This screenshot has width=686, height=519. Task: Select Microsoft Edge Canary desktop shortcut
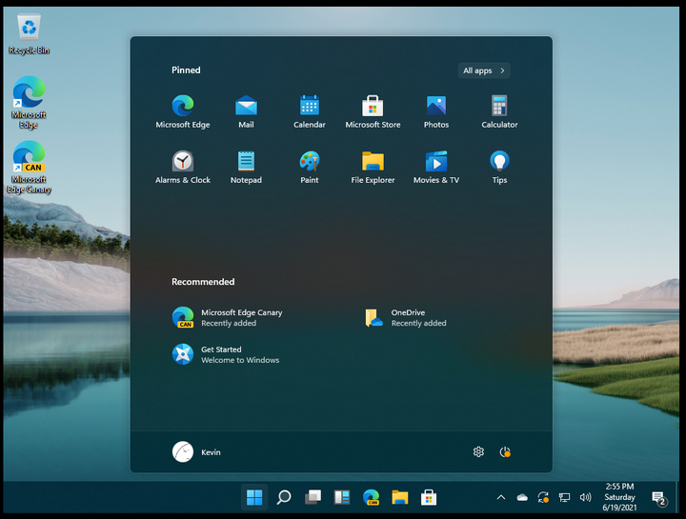(29, 168)
